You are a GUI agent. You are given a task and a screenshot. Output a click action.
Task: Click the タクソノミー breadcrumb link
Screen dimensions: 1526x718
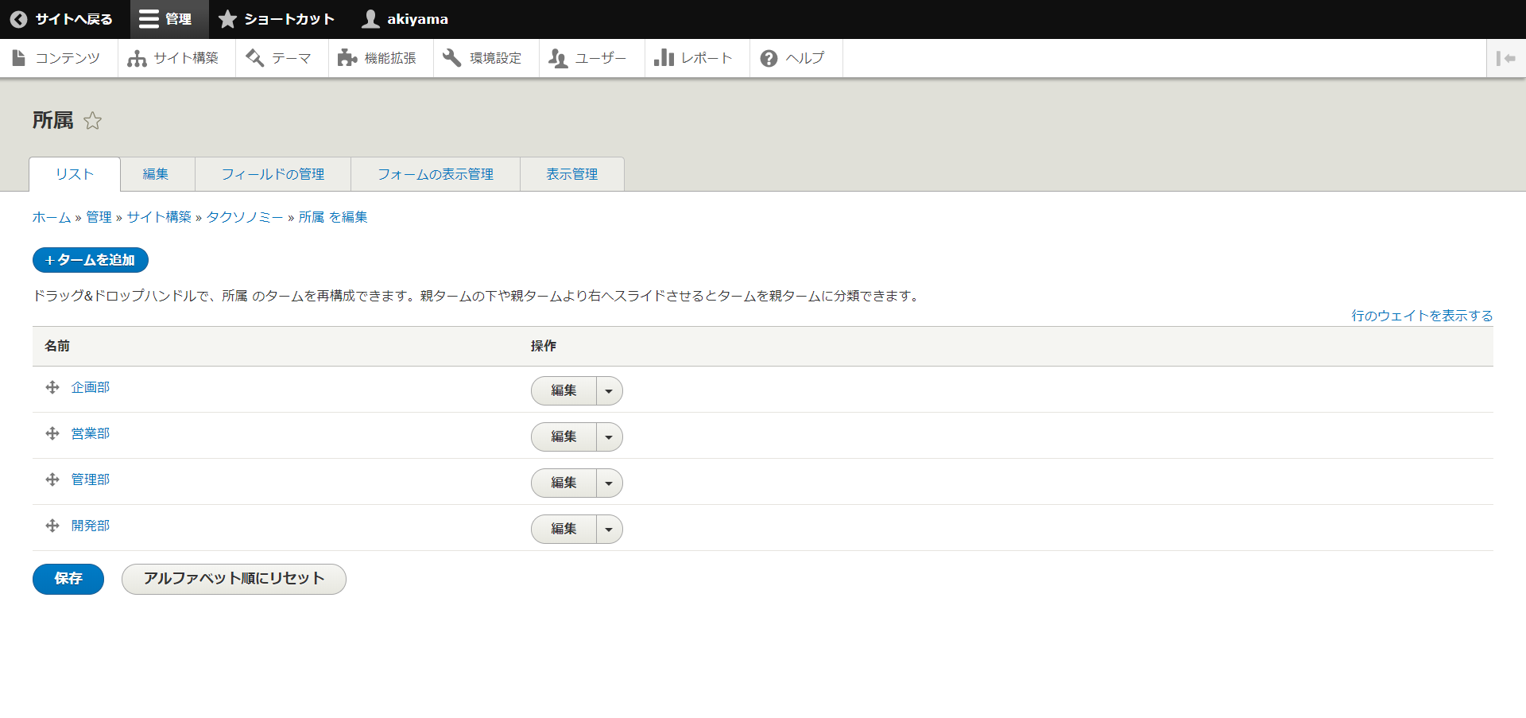coord(245,217)
